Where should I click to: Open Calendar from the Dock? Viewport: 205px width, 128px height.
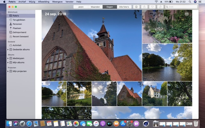49,124
